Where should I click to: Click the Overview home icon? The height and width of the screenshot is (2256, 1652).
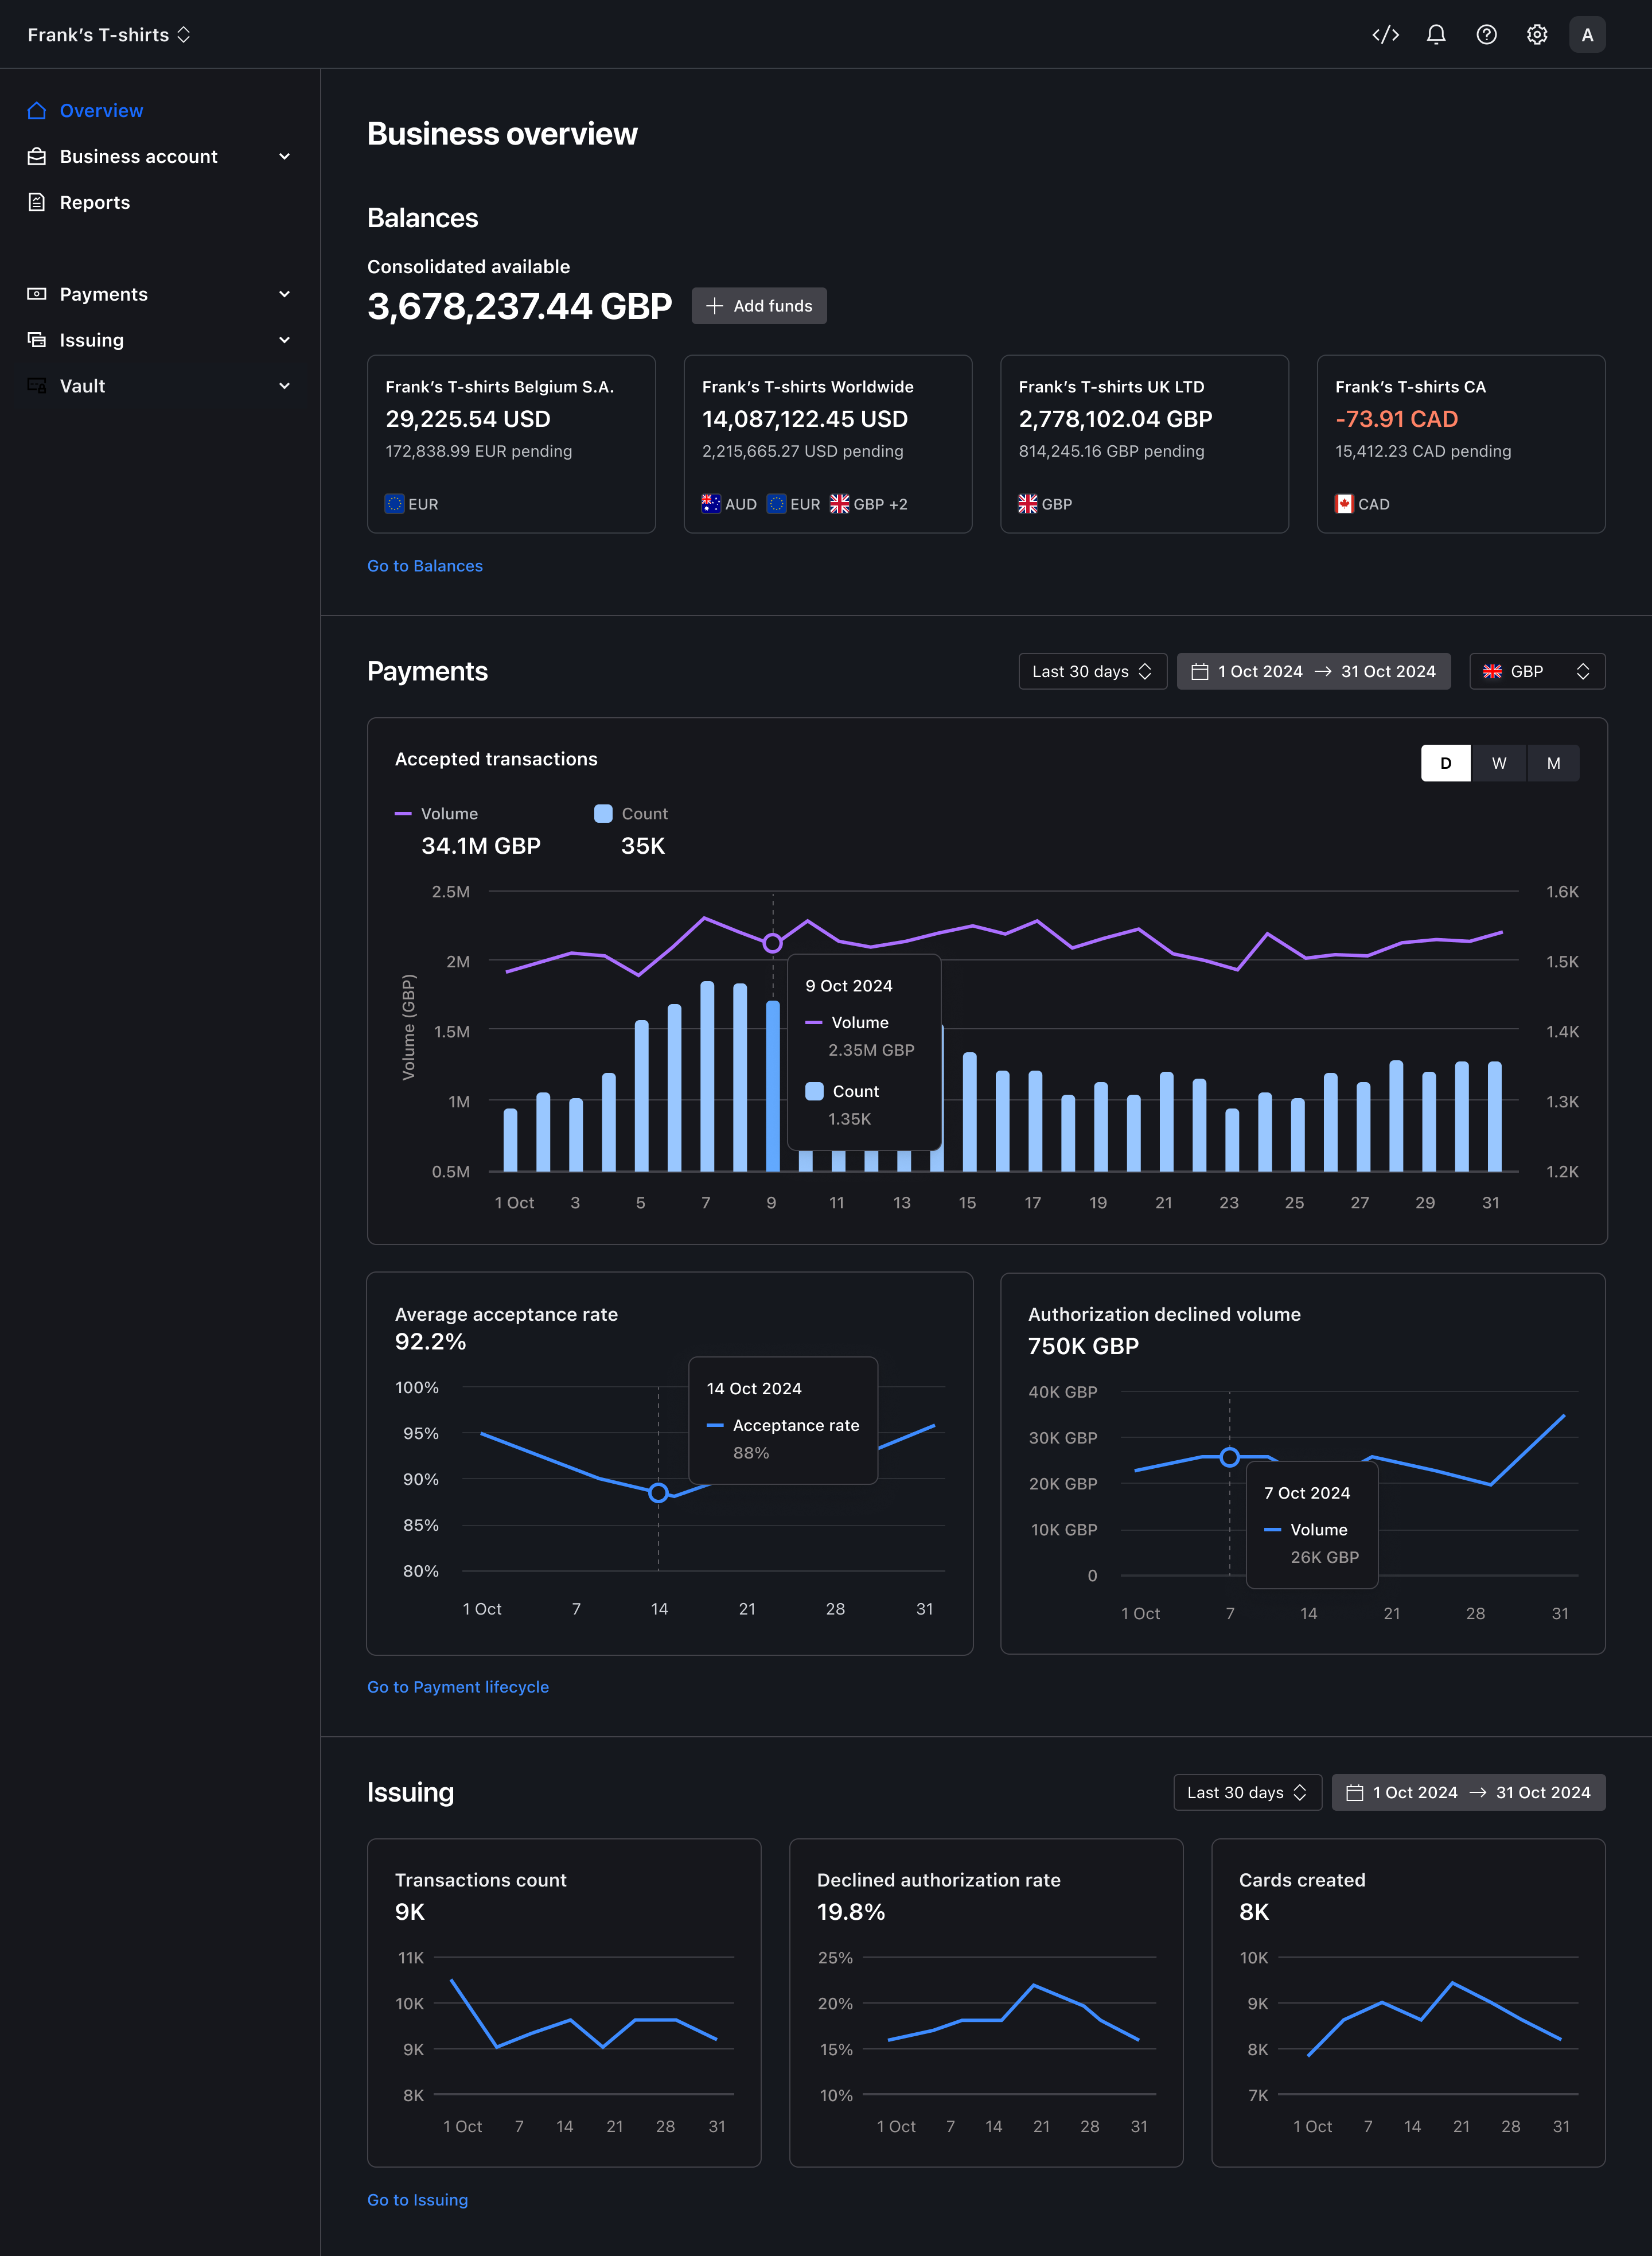(37, 111)
